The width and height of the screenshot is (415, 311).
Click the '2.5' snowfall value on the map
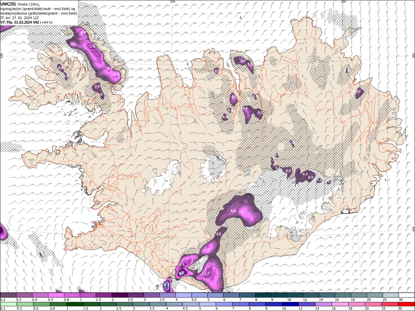point(182,265)
